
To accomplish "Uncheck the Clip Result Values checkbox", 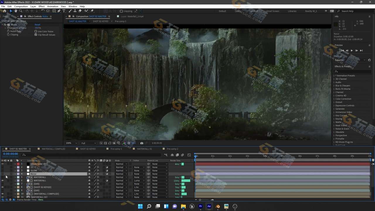I will (36, 35).
